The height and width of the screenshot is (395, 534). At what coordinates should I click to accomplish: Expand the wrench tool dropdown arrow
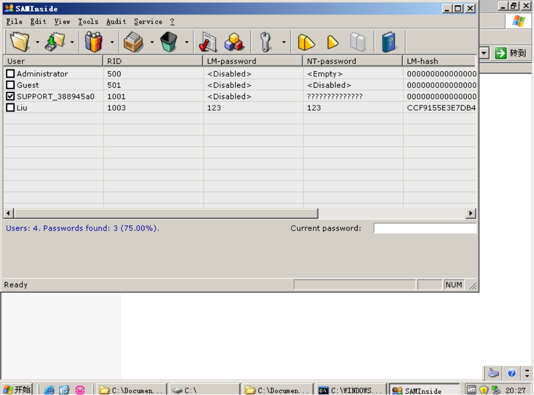tap(284, 42)
